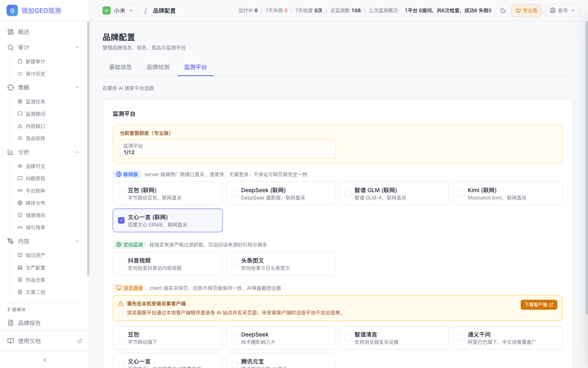
Task: Enable the Kimi (联网) checkbox
Action: tap(461, 193)
